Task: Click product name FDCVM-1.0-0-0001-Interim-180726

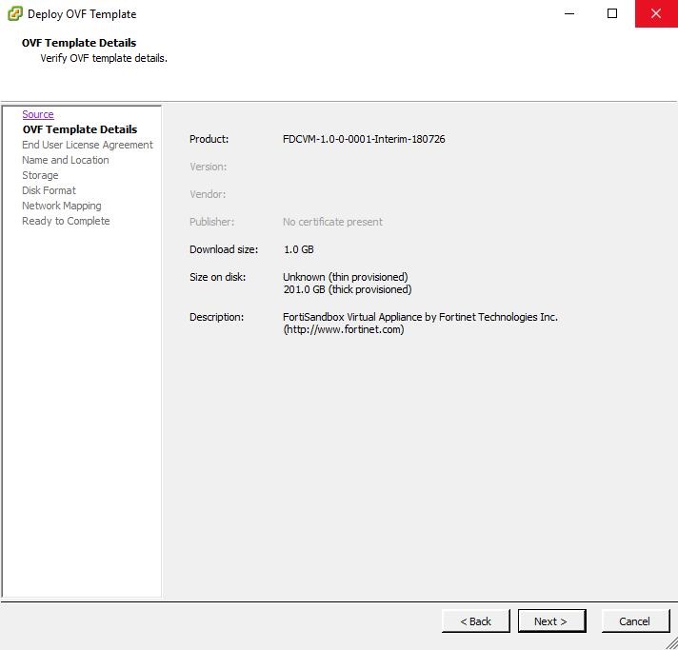Action: (x=364, y=139)
